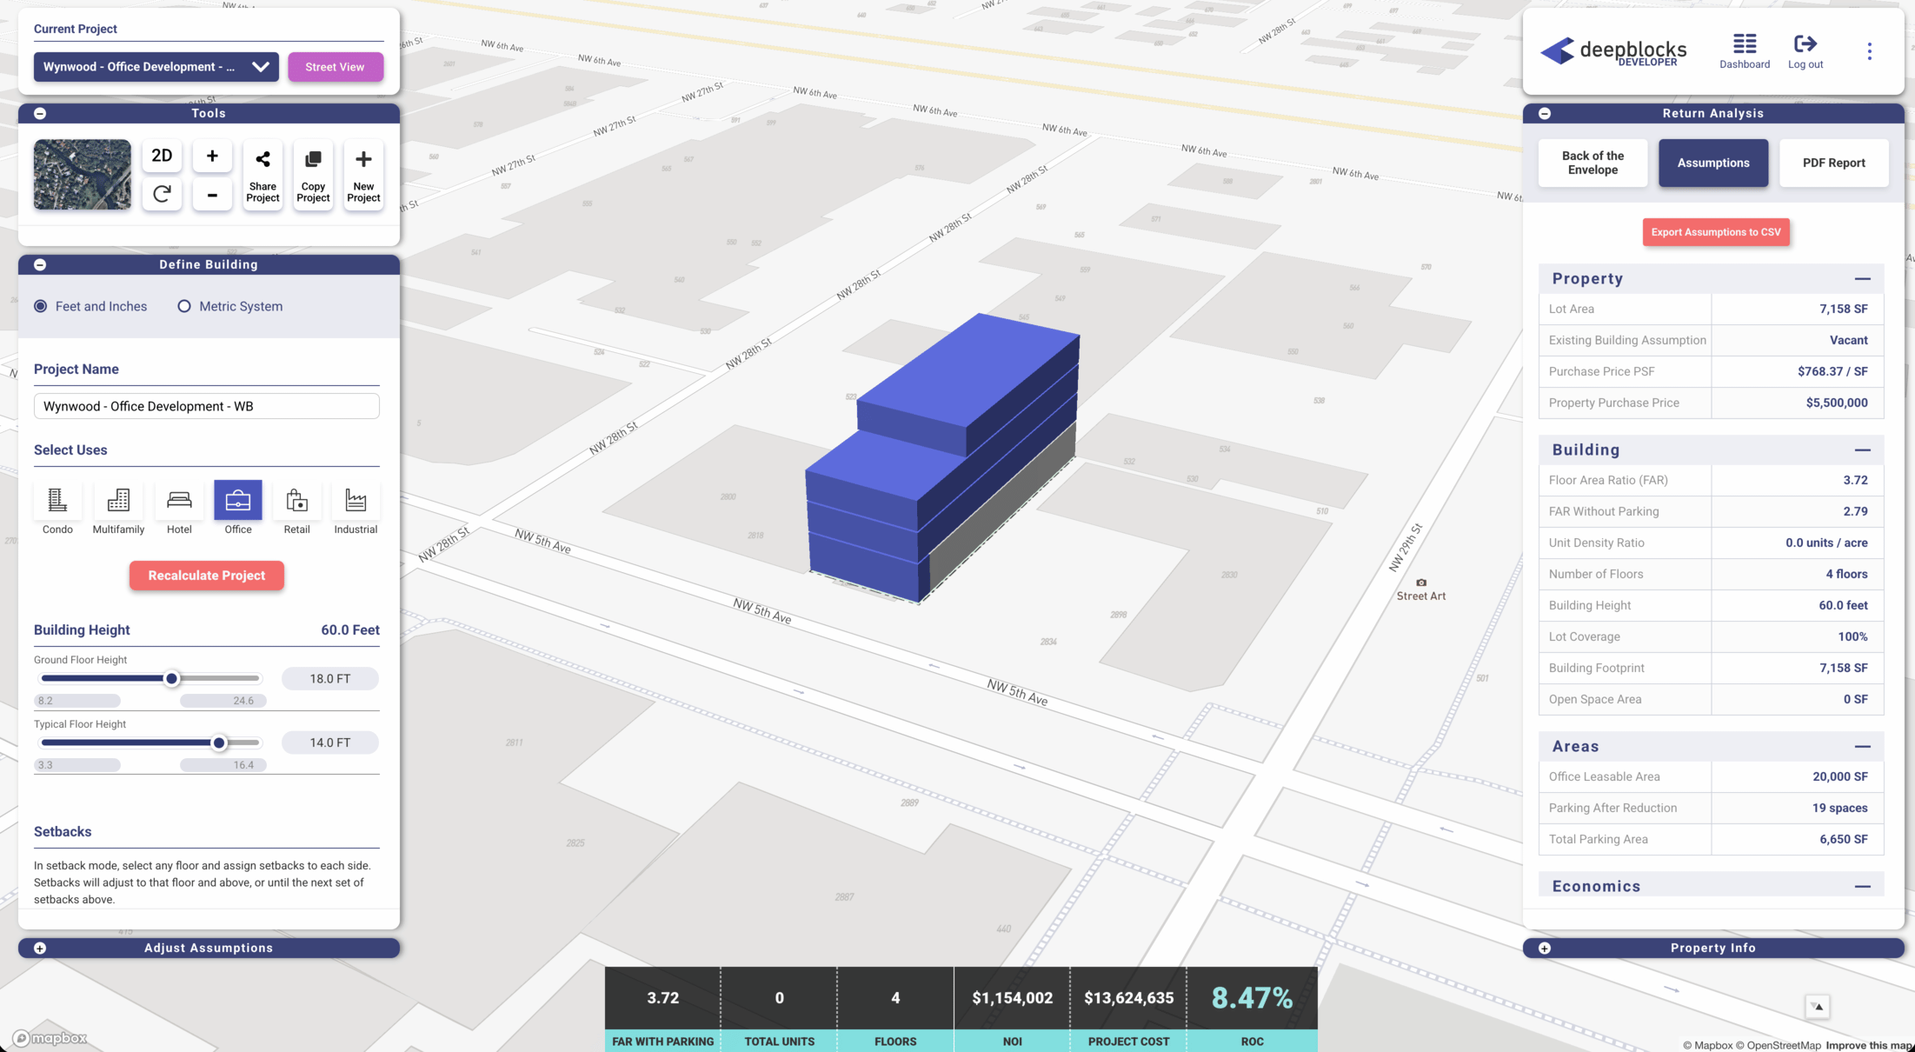Viewport: 1915px width, 1052px height.
Task: Collapse the Areas section
Action: pyautogui.click(x=1862, y=747)
